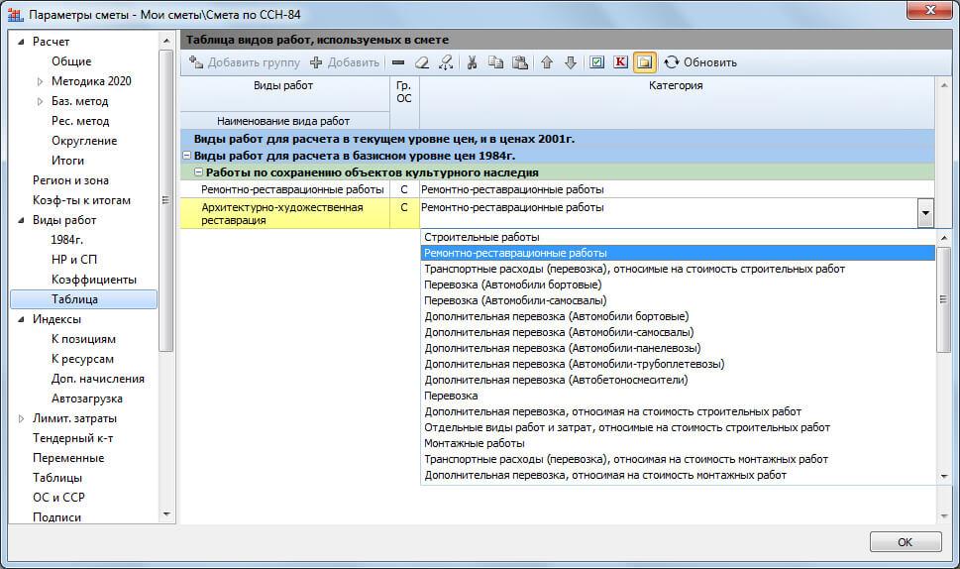Choose Дополнительная перевозка (Автомобили-трубоплетевозы) option
This screenshot has width=960, height=569.
pos(679,364)
